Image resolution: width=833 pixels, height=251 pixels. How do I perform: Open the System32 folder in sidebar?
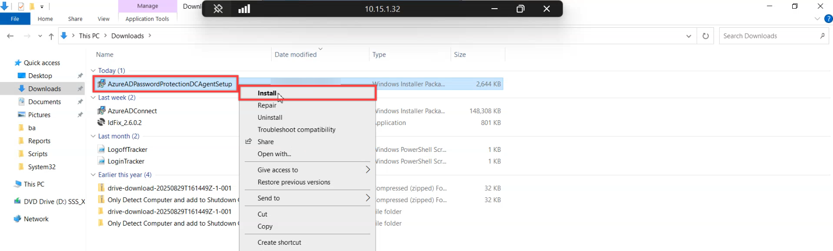42,167
